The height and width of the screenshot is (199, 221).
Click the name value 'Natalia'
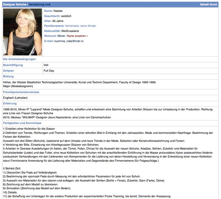(58, 11)
